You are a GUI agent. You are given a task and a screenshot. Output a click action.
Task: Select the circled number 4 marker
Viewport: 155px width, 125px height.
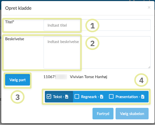click(x=141, y=81)
